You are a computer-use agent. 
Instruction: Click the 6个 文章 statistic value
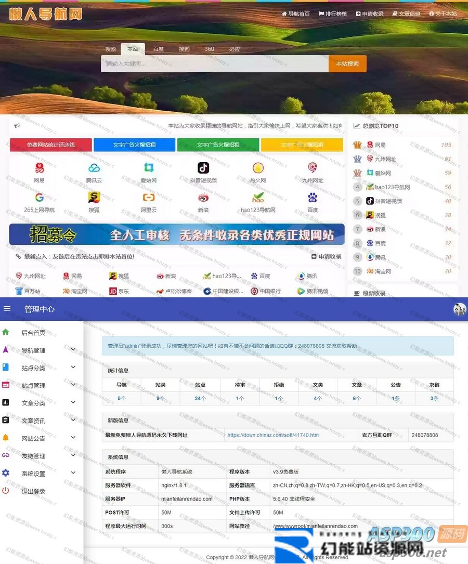(357, 398)
